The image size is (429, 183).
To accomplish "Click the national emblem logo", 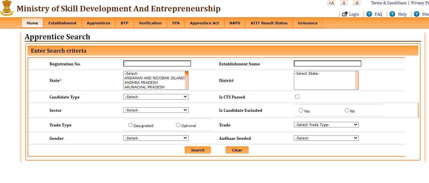I will (x=7, y=8).
